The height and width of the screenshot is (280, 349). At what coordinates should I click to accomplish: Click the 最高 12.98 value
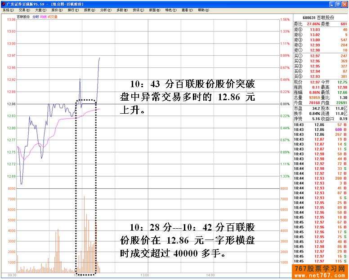pos(342,87)
